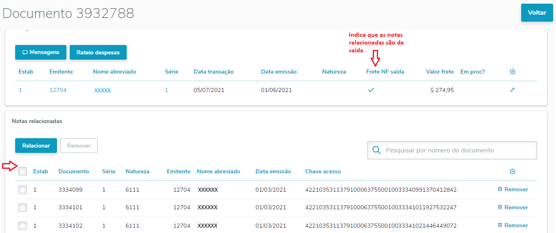Viewport: 556px width, 233px height.
Task: Click Frete NF saída column header
Action: click(385, 72)
